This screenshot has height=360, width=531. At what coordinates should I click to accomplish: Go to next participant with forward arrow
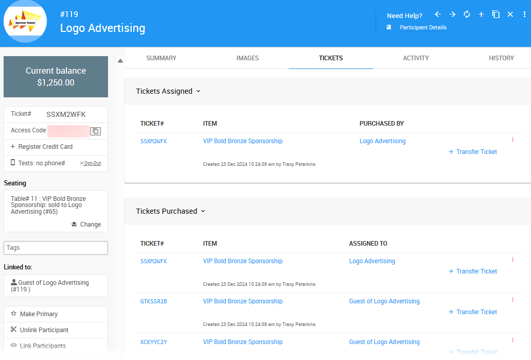[x=452, y=14]
